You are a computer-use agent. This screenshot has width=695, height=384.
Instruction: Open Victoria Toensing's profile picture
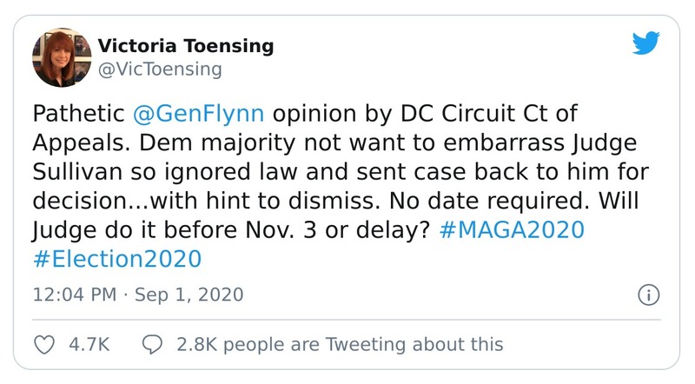click(x=62, y=56)
